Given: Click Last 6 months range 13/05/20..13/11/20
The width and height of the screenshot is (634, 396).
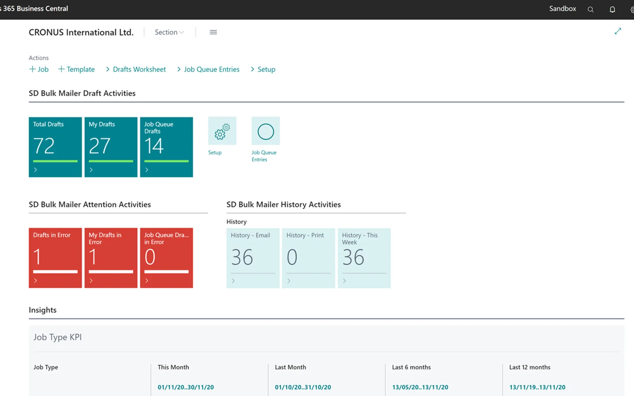Looking at the screenshot, I should (420, 387).
